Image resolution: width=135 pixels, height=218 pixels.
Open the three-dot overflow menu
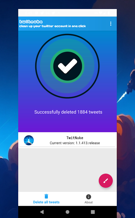tap(111, 24)
